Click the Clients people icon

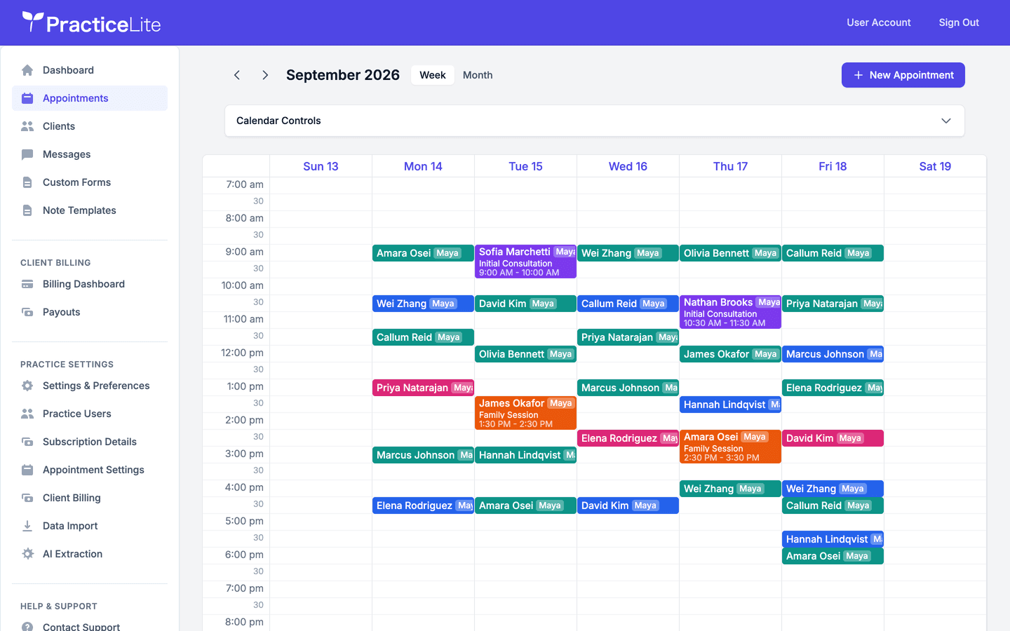[27, 126]
